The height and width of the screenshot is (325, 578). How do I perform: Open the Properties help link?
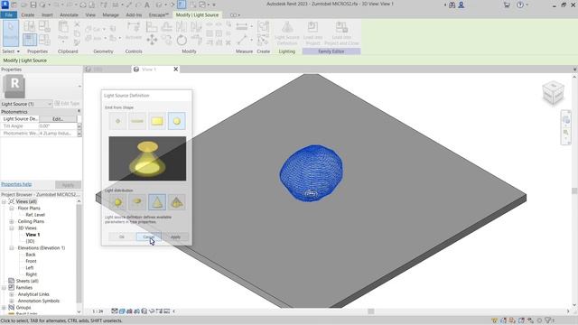click(x=16, y=184)
